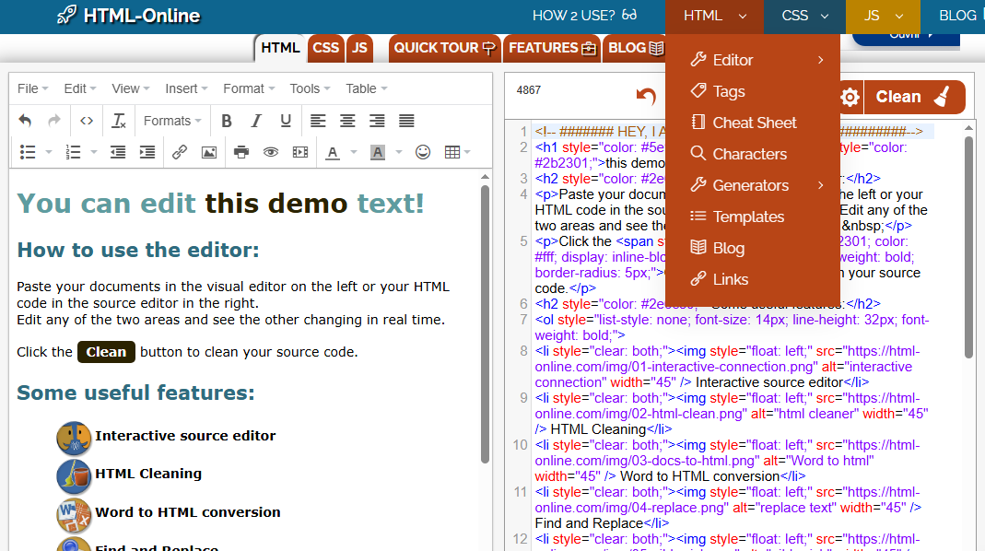
Task: Select Cheat Sheet from the HTML menu
Action: tap(754, 123)
